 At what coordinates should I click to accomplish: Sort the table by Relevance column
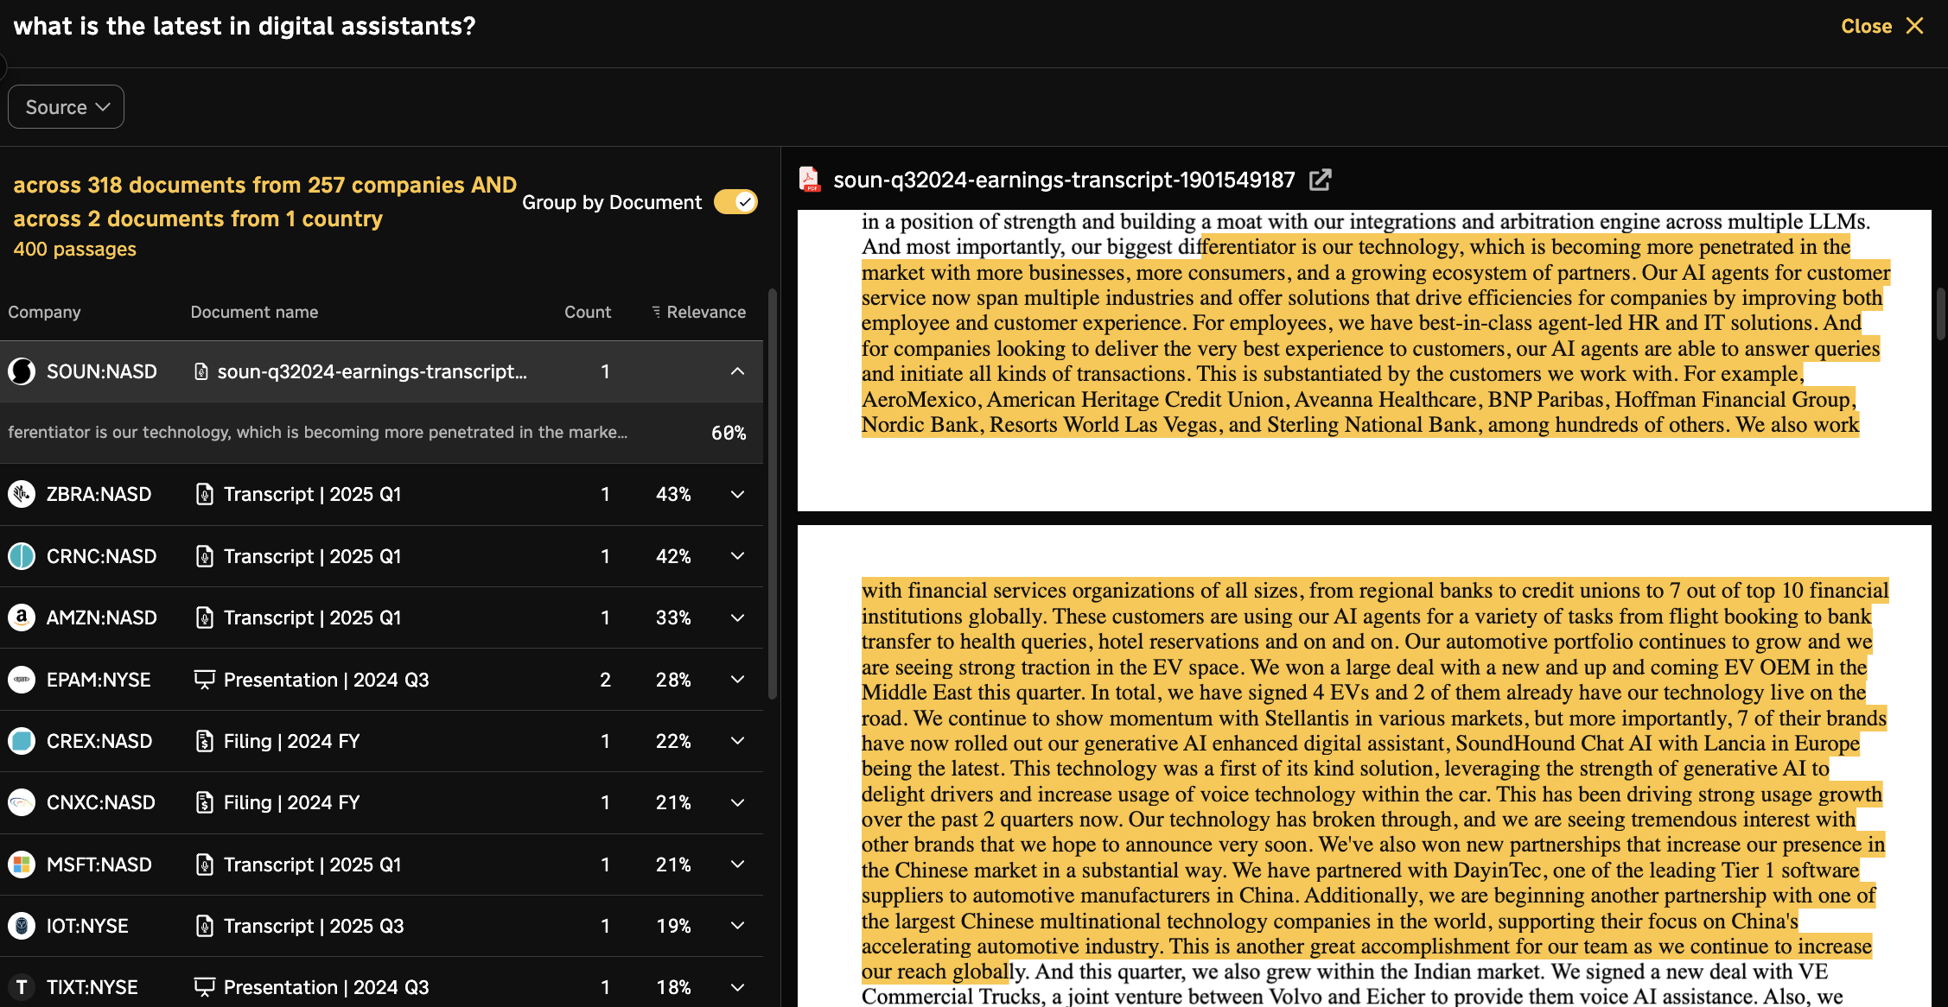[x=699, y=312]
